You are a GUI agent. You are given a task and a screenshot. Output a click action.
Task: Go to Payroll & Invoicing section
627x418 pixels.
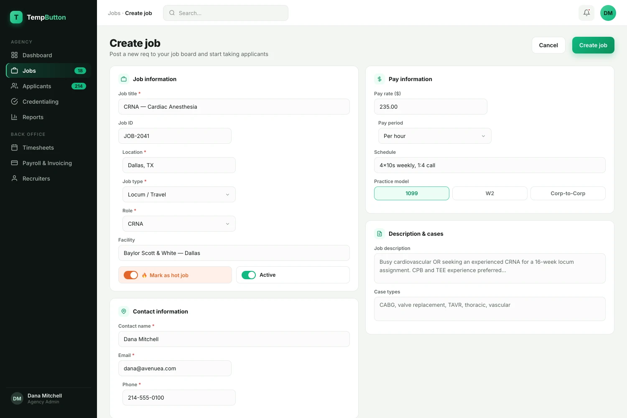pos(48,163)
